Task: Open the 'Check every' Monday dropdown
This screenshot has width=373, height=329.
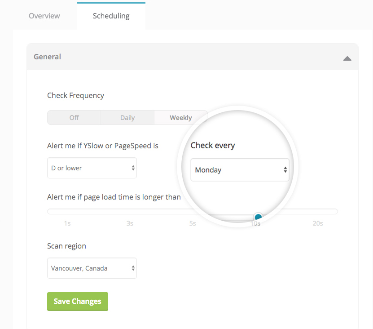Action: click(240, 170)
